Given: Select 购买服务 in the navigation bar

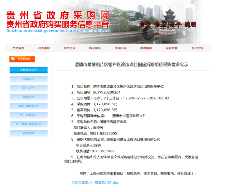Looking at the screenshot, I should [x=95, y=48].
